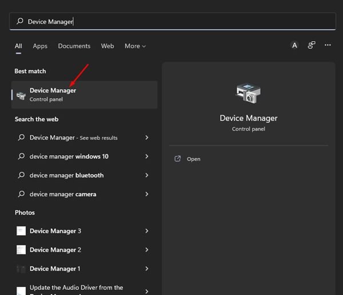Viewport: 343px width, 295px height.
Task: Click the search magnifier icon in search box
Action: pyautogui.click(x=20, y=22)
